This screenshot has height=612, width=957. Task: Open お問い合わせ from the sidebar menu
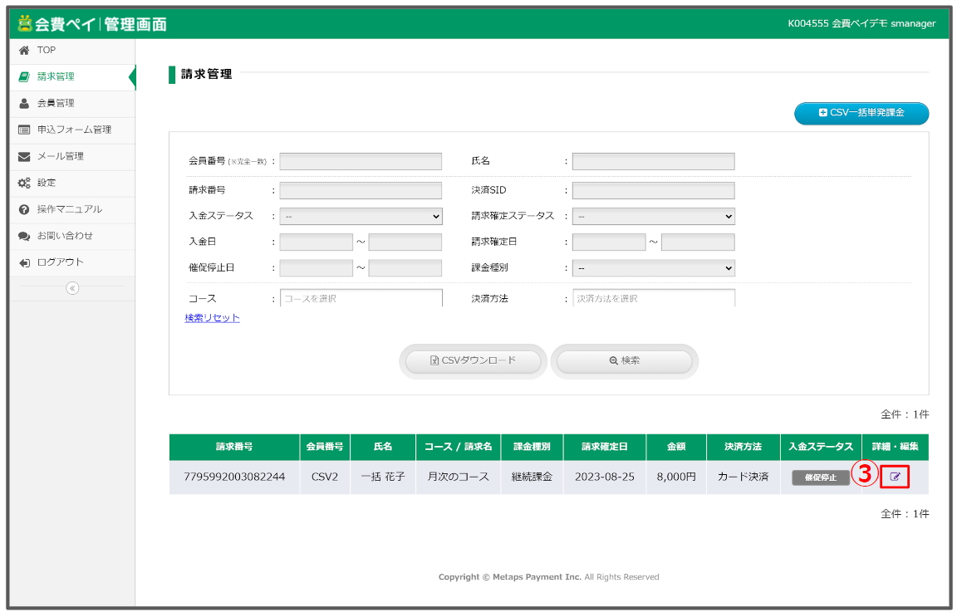pos(65,237)
